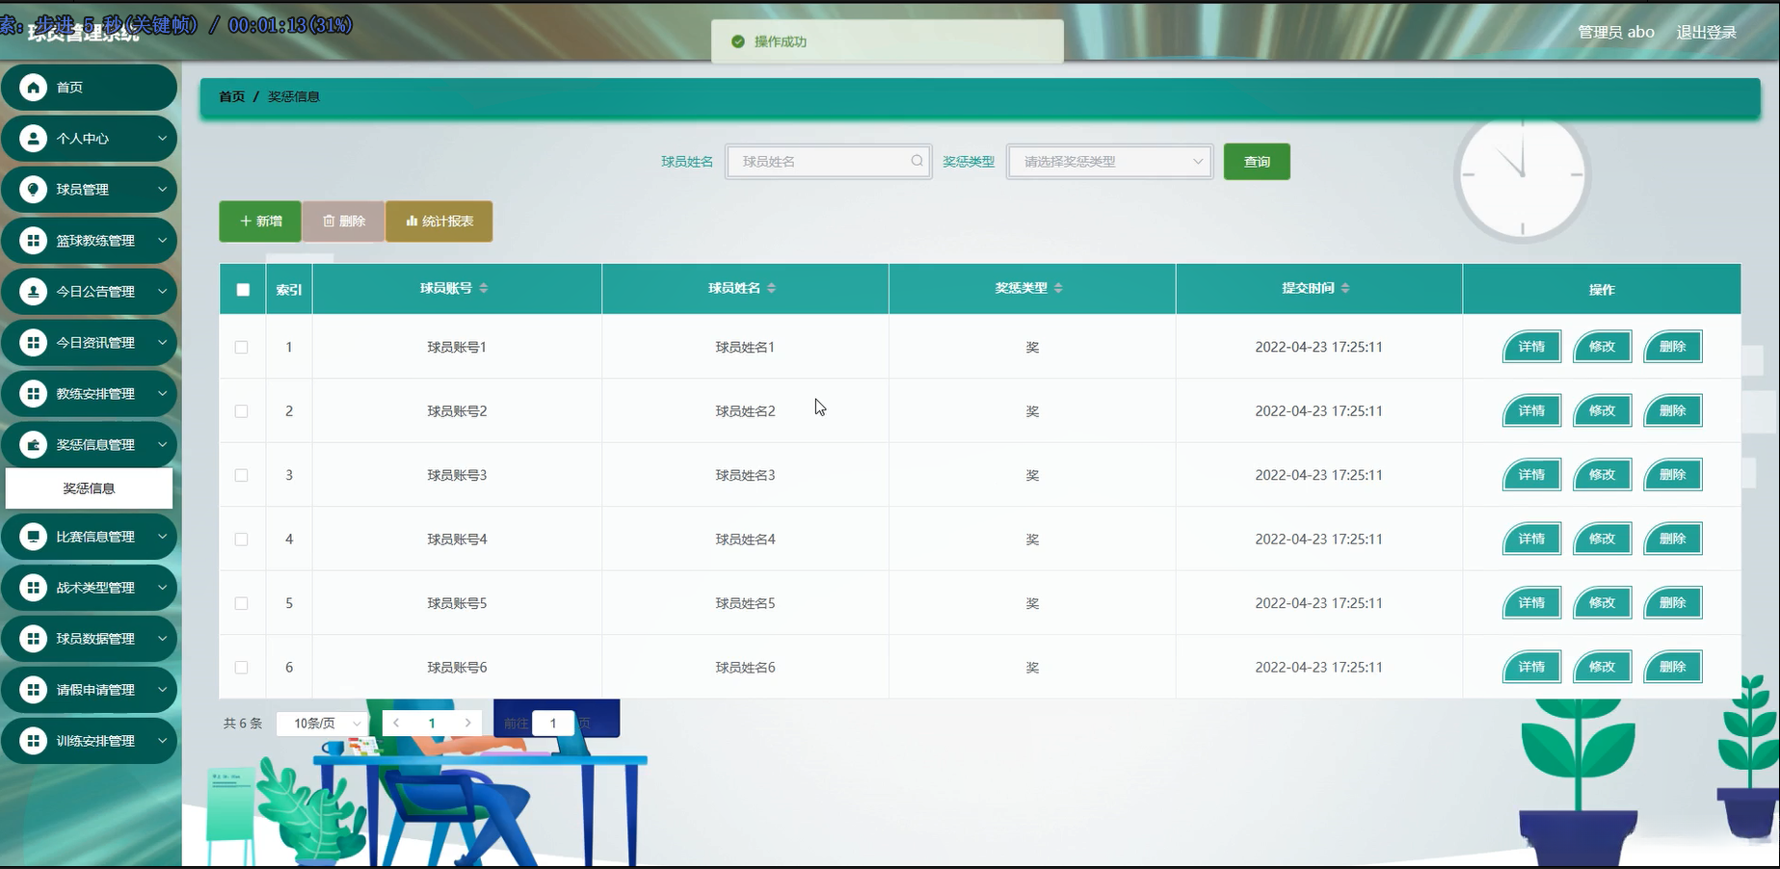Click the 首页 breadcrumb link
Viewport: 1780px width, 869px height.
pos(232,96)
